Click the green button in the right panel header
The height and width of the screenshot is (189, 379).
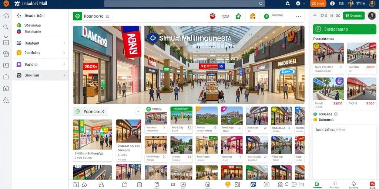[x=353, y=16]
